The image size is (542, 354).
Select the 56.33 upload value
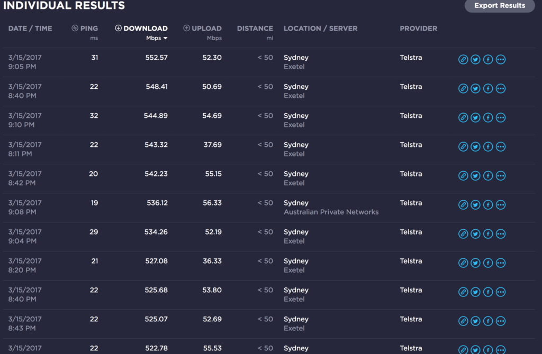[212, 203]
